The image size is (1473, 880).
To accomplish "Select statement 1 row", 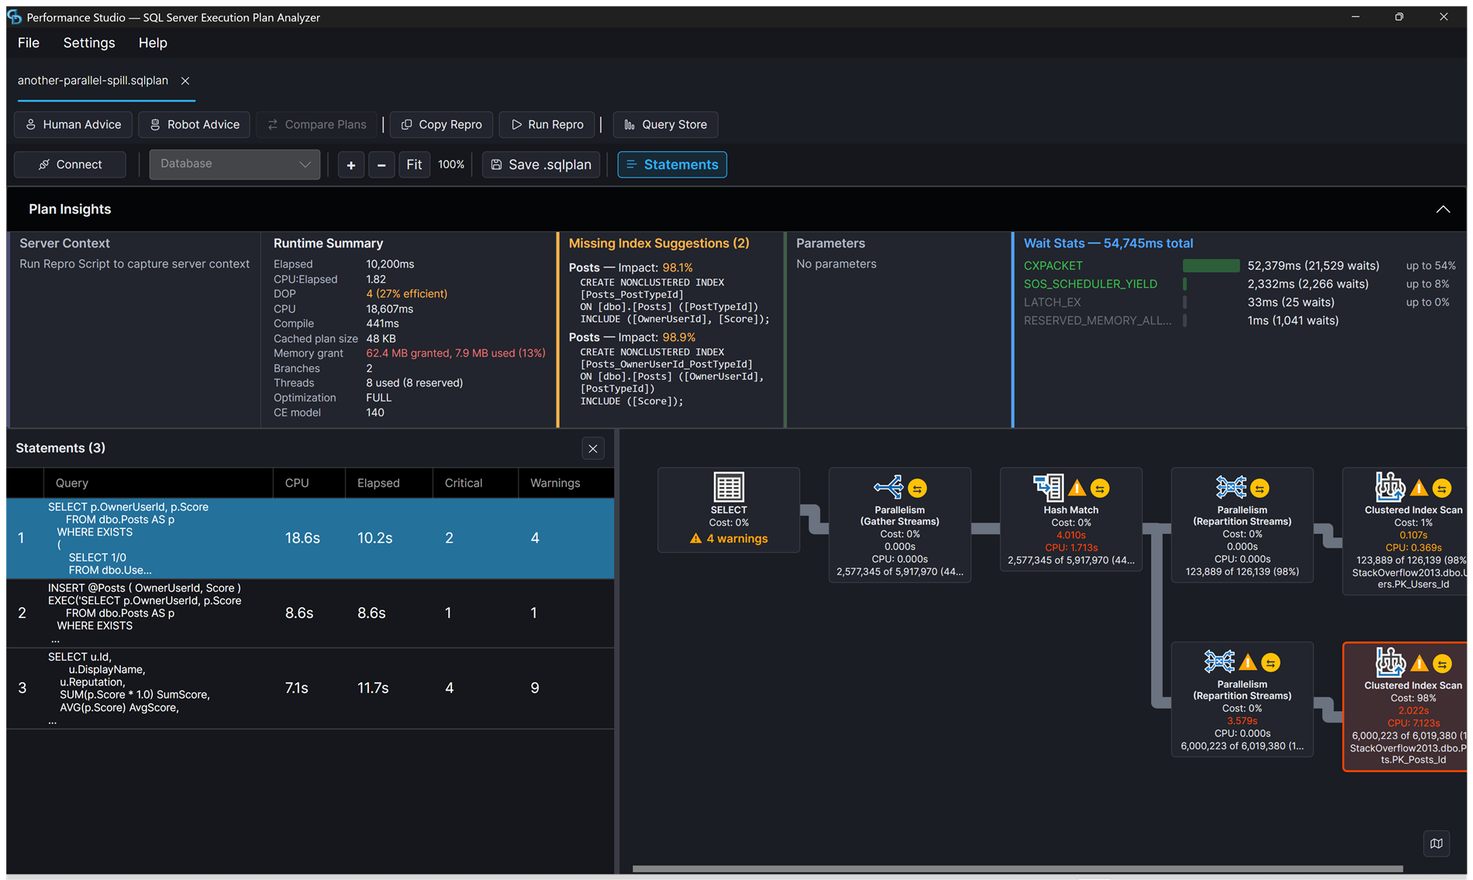I will (x=310, y=538).
